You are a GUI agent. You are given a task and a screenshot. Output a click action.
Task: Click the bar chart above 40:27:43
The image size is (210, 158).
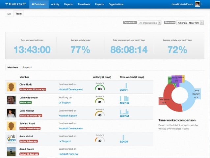point(124,98)
